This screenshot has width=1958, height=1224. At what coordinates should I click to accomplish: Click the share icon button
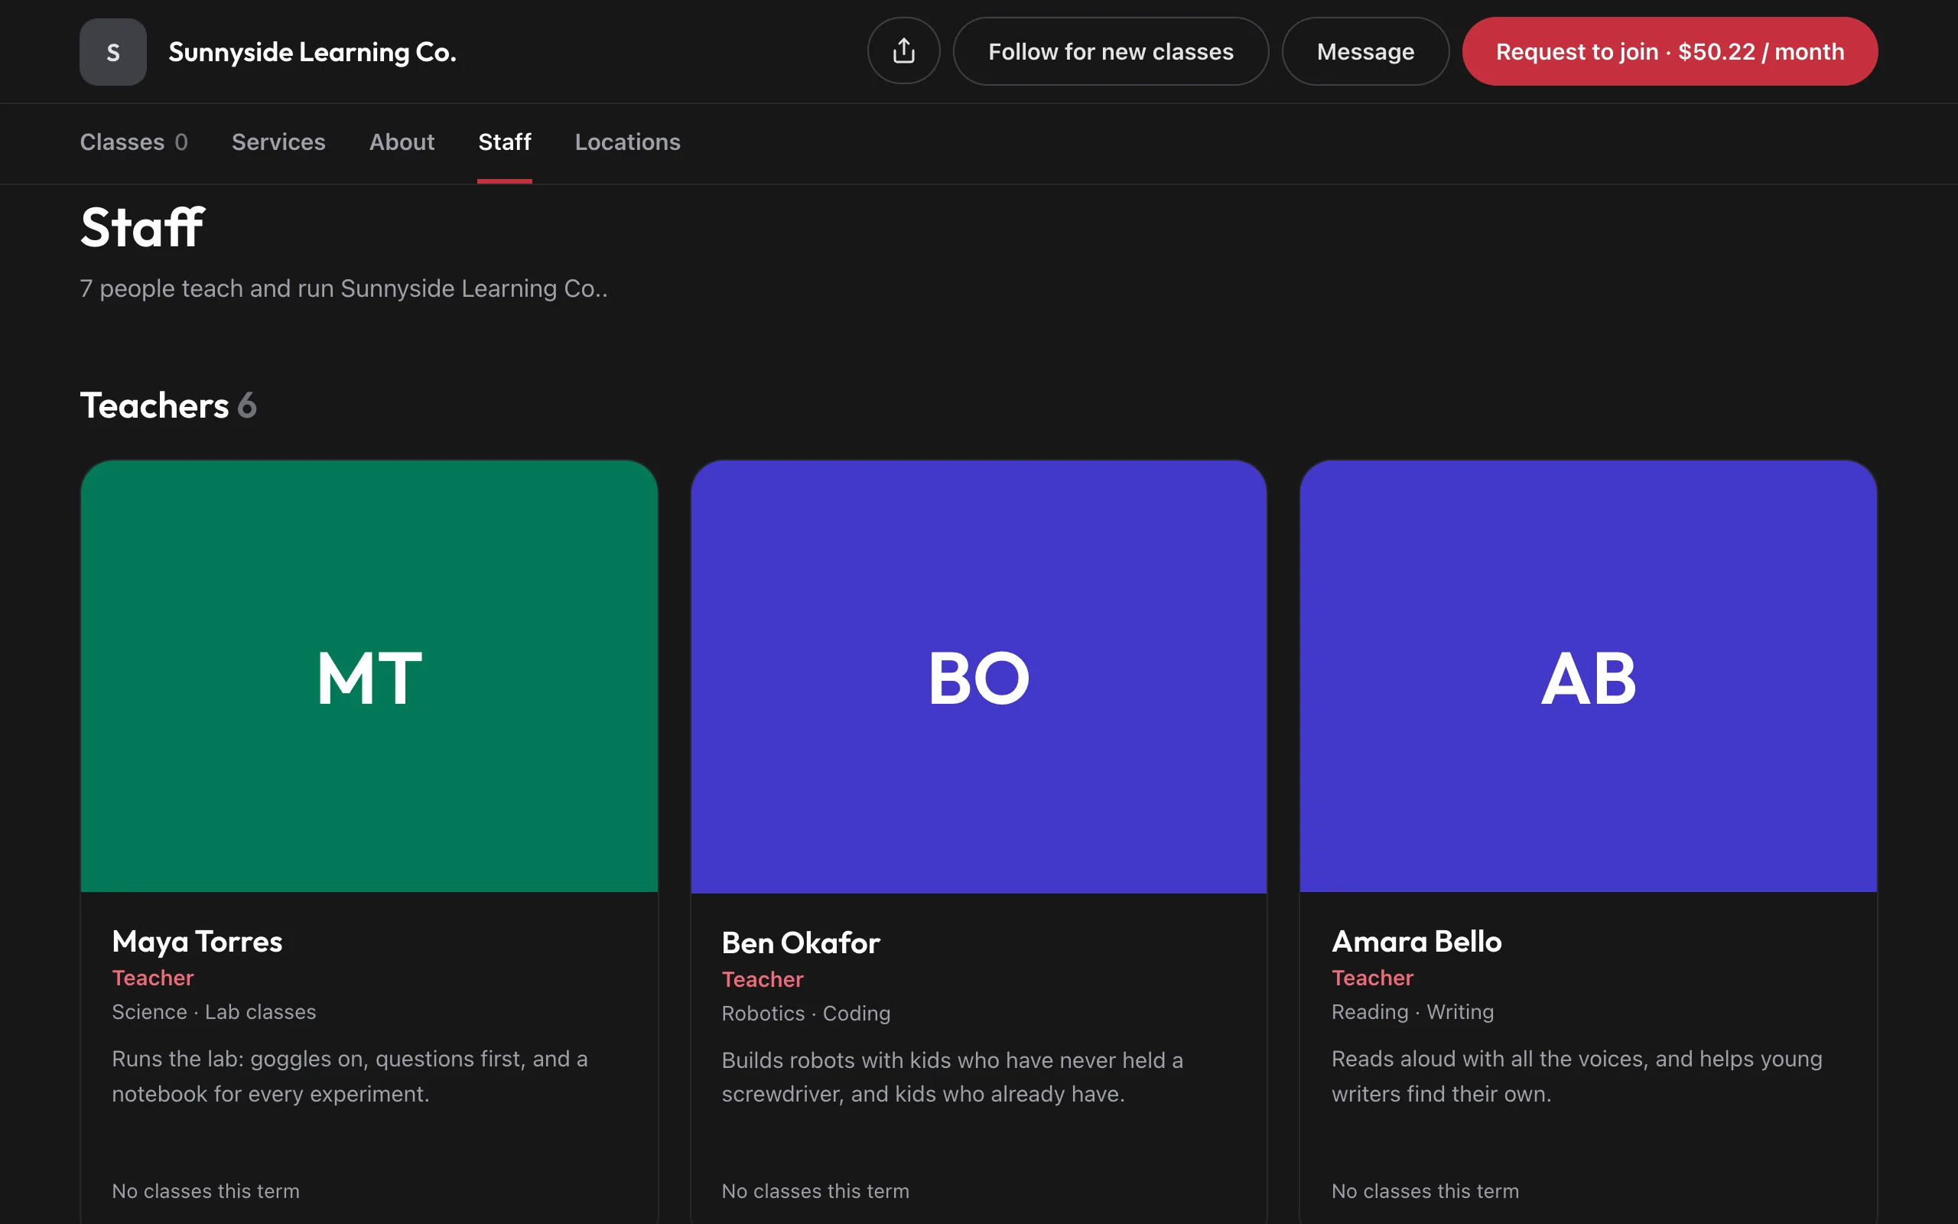click(903, 51)
